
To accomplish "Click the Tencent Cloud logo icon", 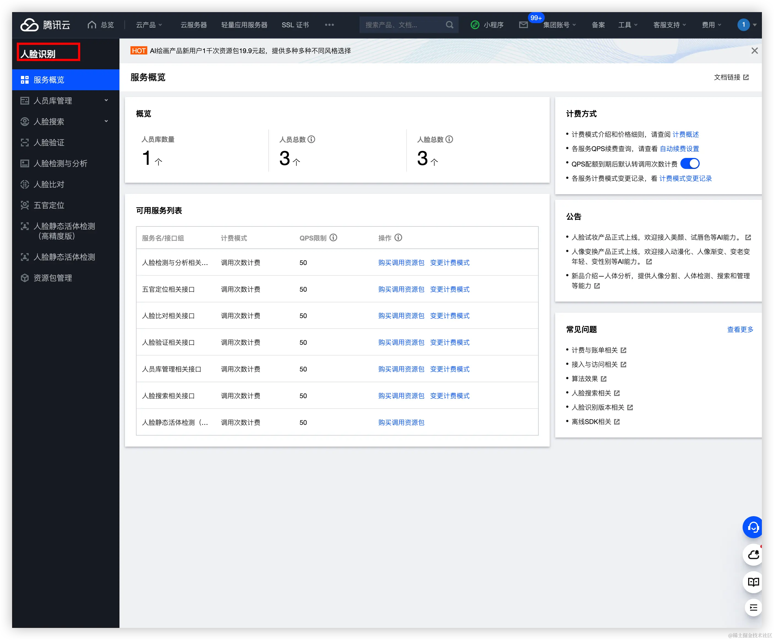I will click(x=29, y=25).
